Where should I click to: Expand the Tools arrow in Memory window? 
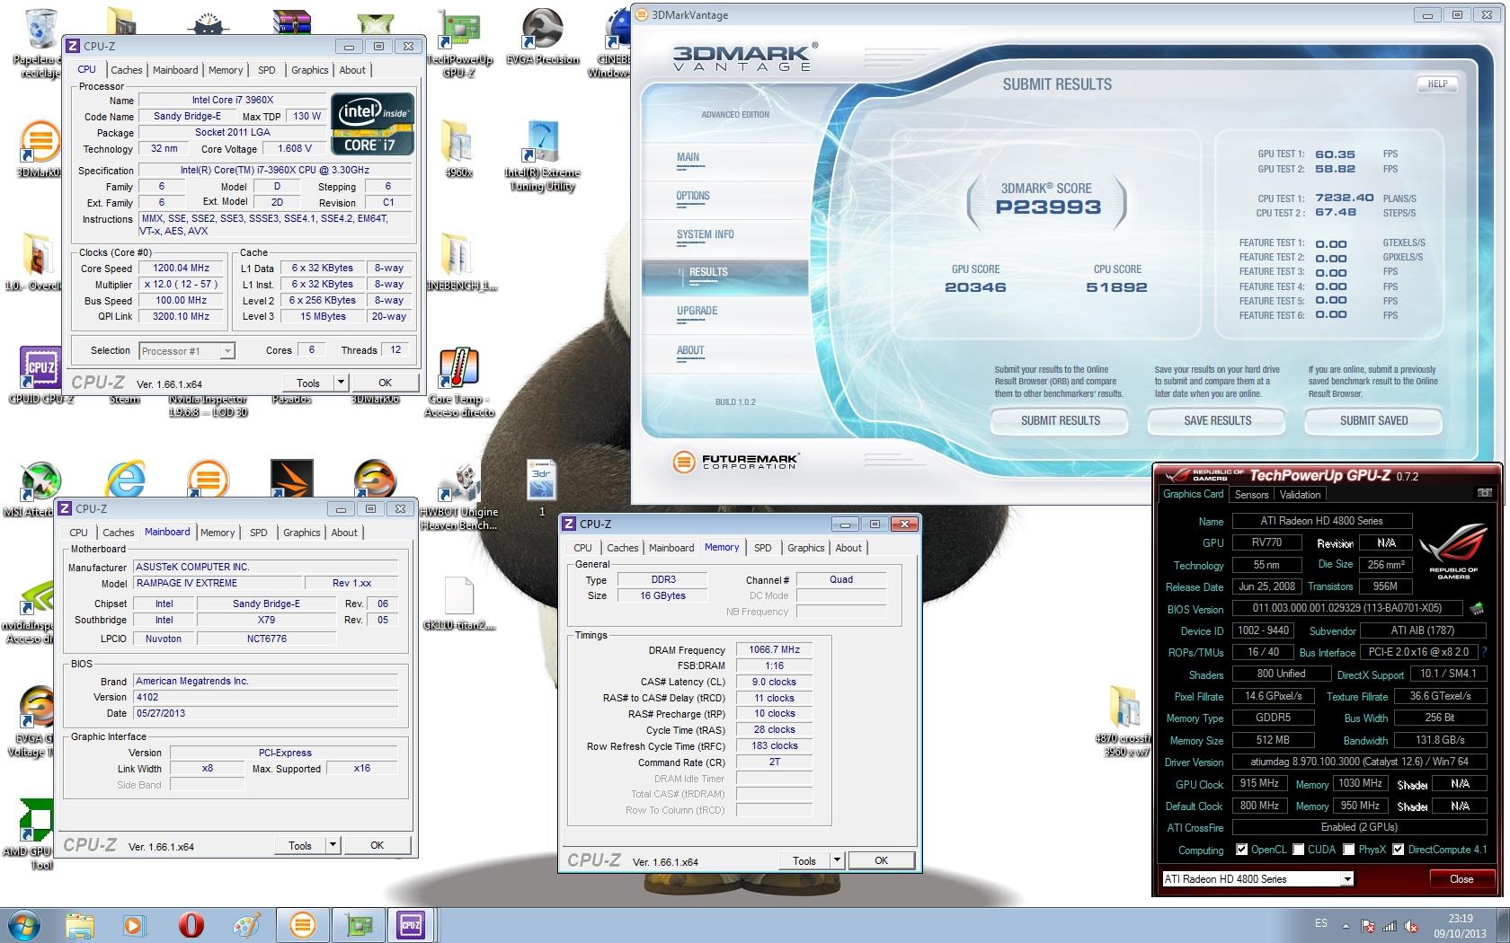point(837,860)
